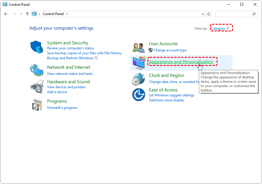Open the System and Security shield icon

point(37,47)
